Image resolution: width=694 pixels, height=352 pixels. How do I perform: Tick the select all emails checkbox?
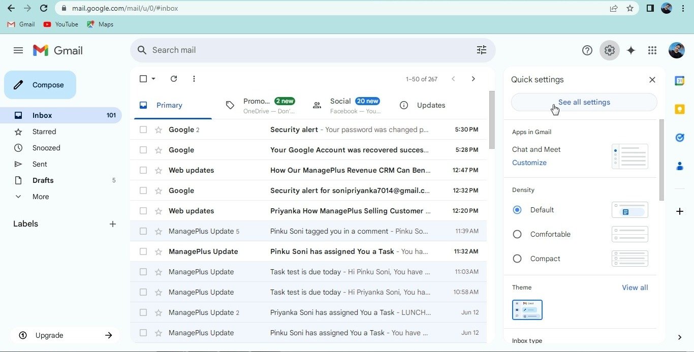click(143, 79)
